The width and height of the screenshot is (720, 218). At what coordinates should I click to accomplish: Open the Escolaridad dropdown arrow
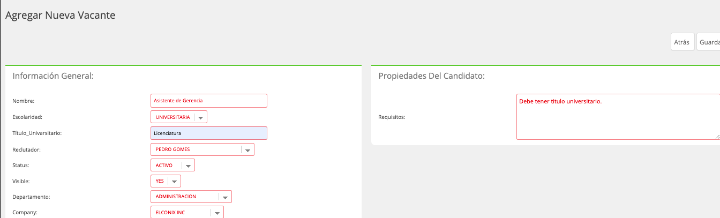(x=200, y=117)
